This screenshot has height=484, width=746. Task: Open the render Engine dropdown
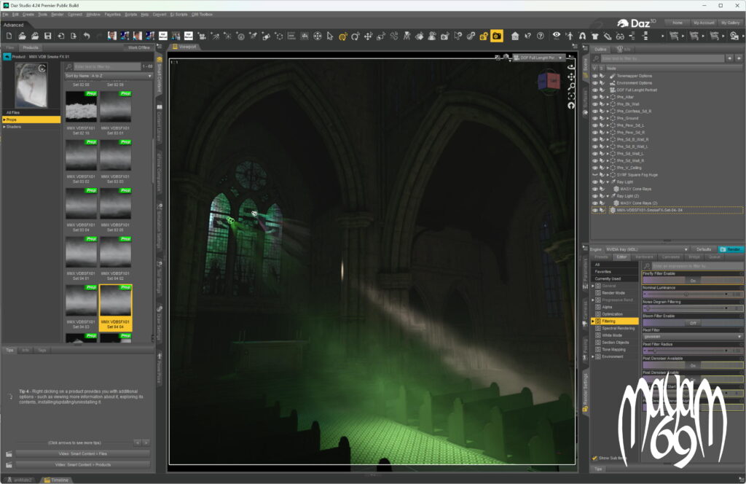point(646,249)
